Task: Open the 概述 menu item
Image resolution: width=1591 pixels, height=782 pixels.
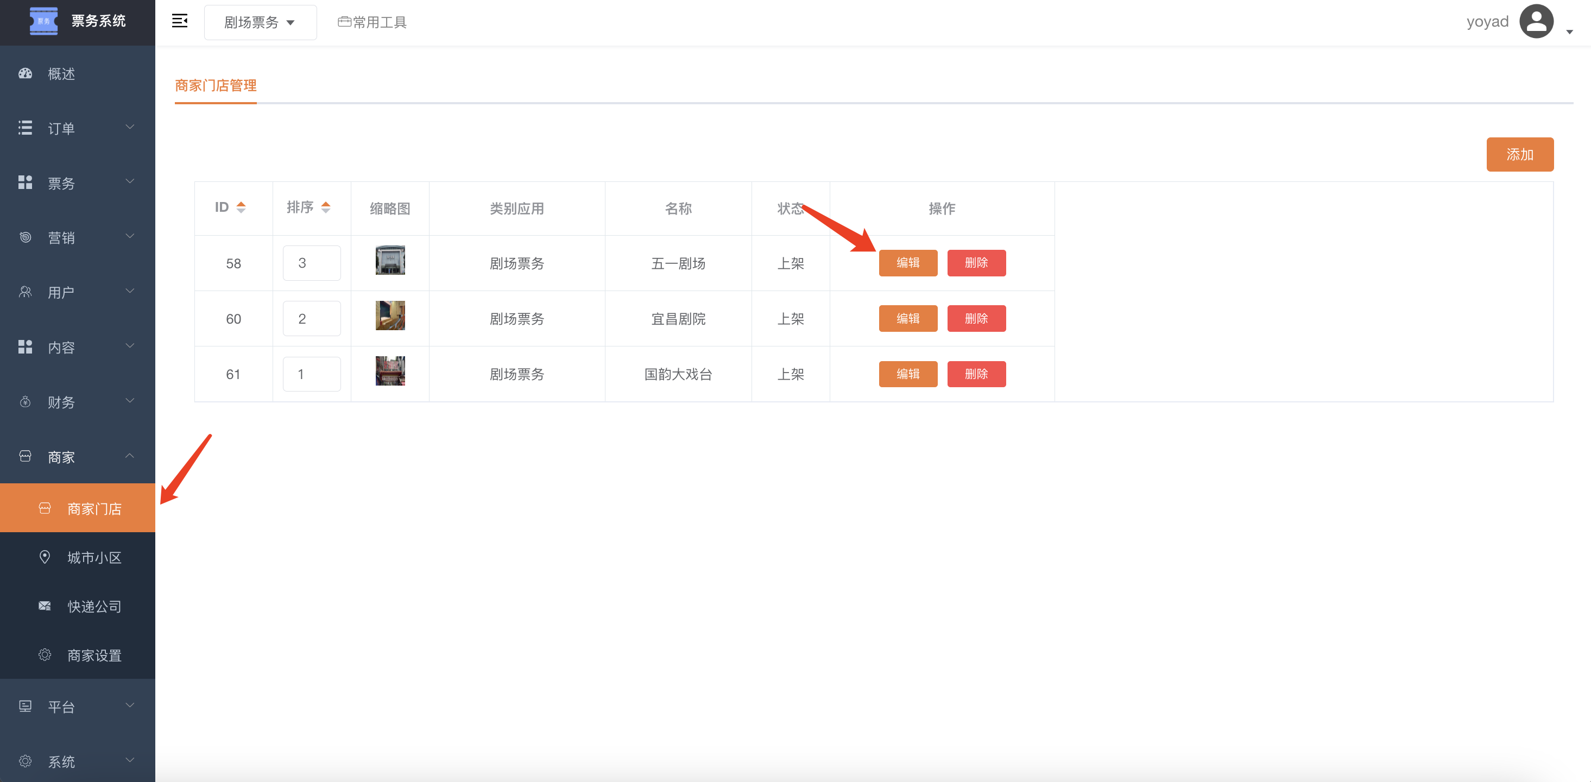Action: tap(77, 73)
